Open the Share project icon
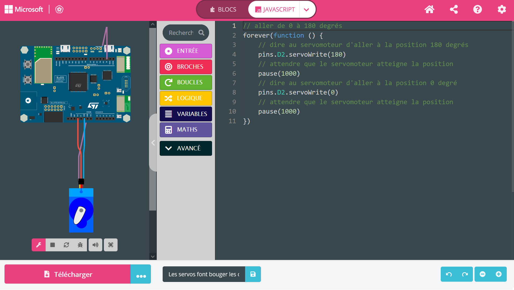This screenshot has height=290, width=514. coord(454,10)
